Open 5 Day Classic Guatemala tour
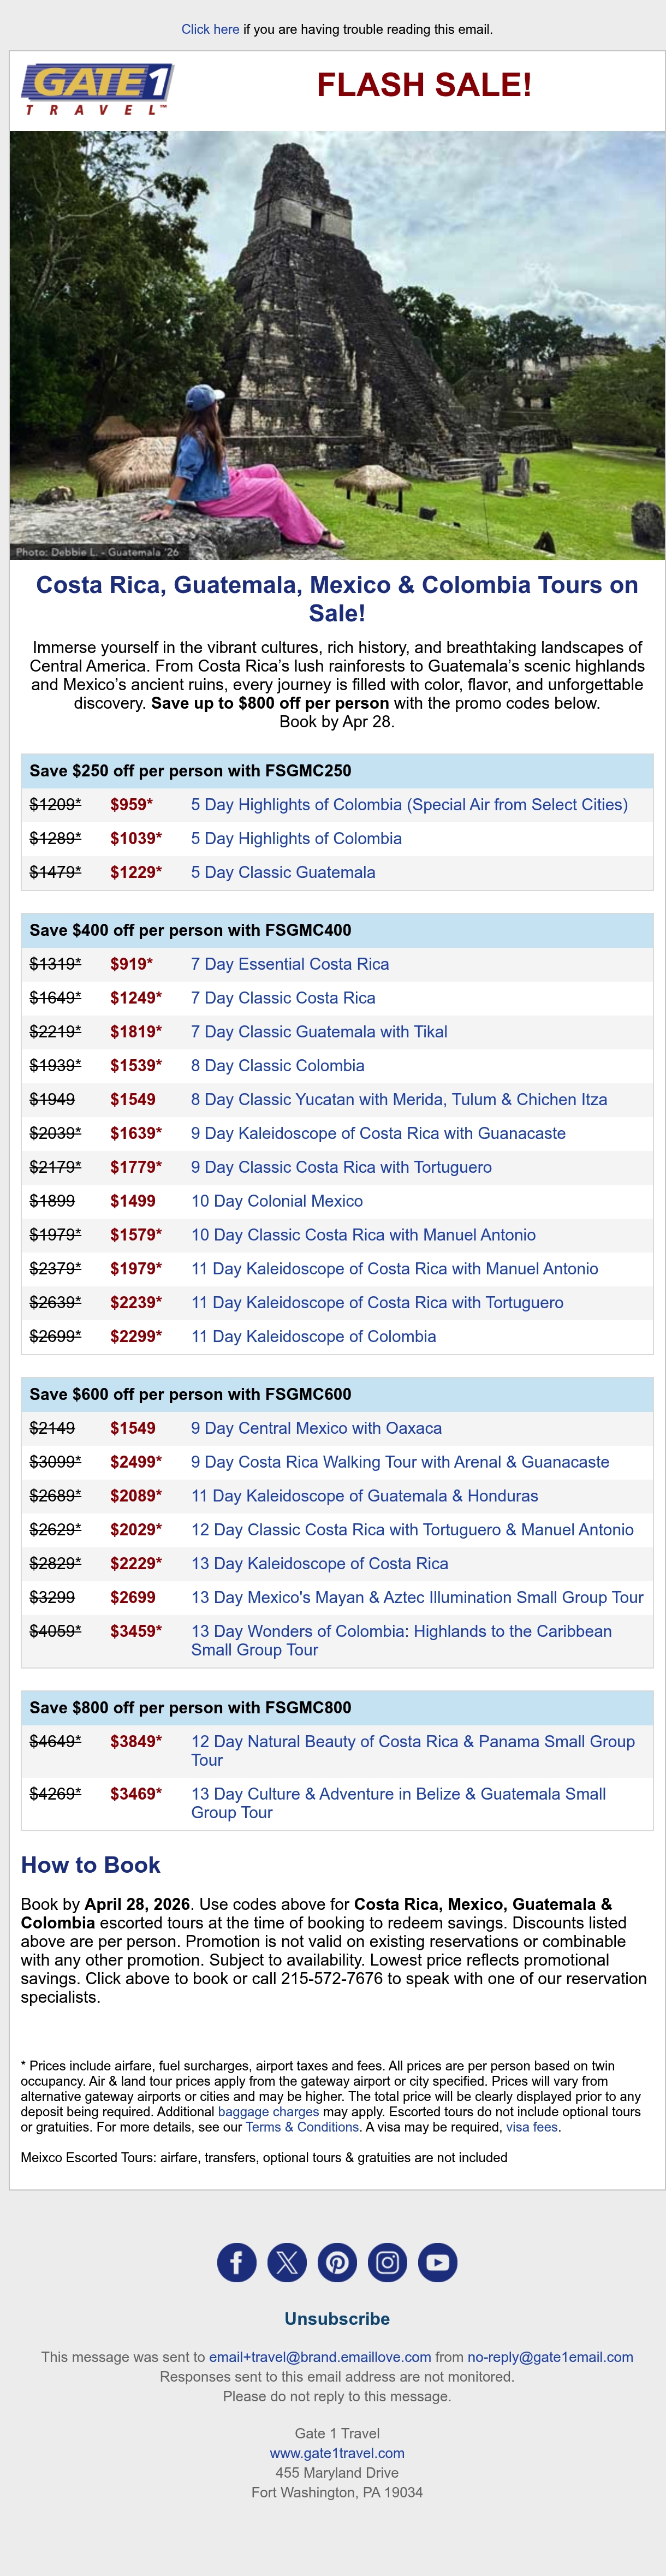The height and width of the screenshot is (2576, 666). click(283, 872)
